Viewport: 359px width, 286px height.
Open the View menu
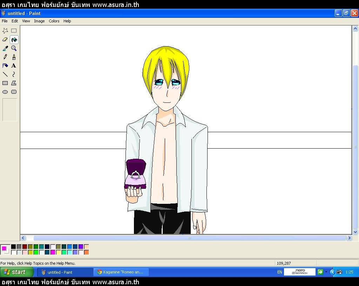pos(26,21)
